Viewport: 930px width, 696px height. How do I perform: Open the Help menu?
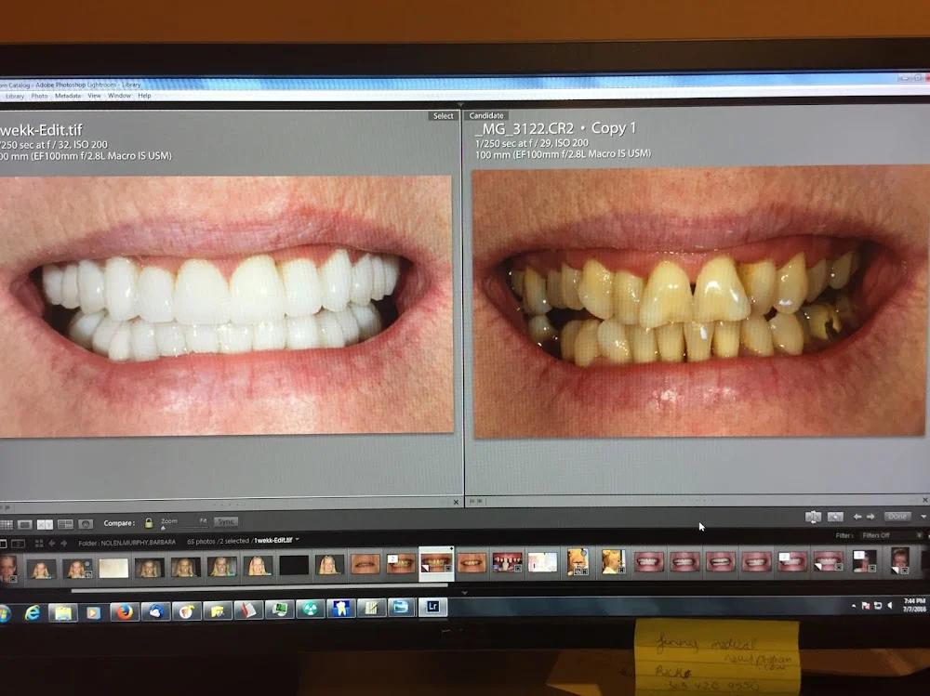[x=144, y=96]
